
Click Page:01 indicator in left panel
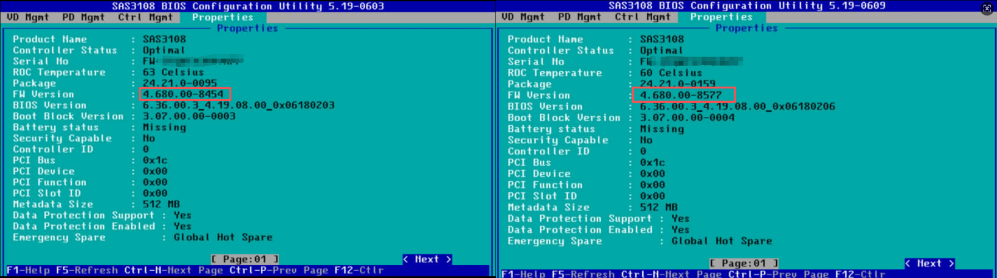pyautogui.click(x=245, y=259)
